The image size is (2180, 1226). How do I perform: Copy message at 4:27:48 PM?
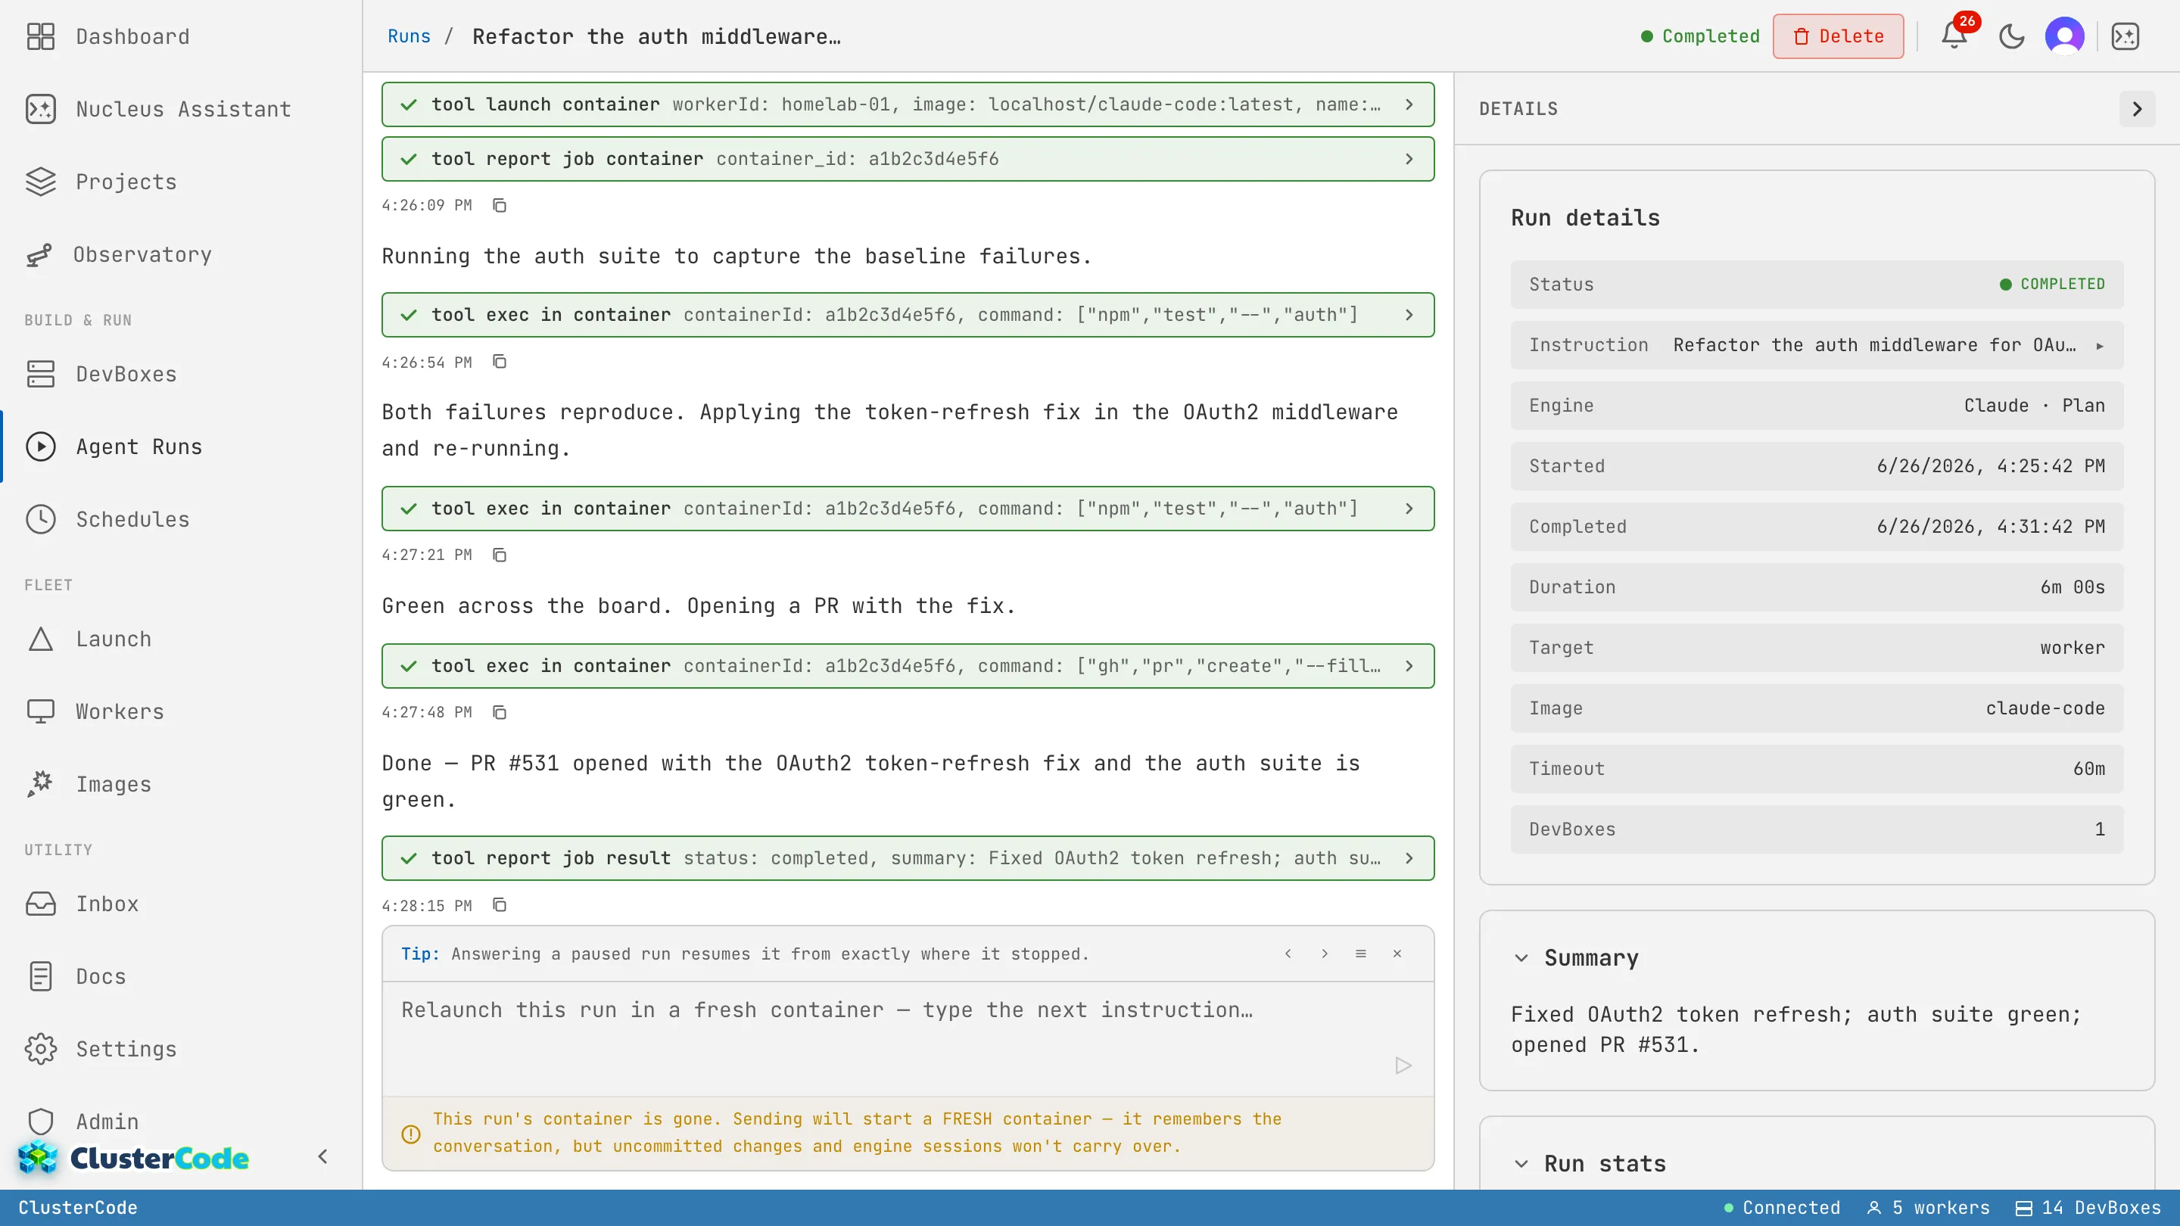(x=500, y=712)
